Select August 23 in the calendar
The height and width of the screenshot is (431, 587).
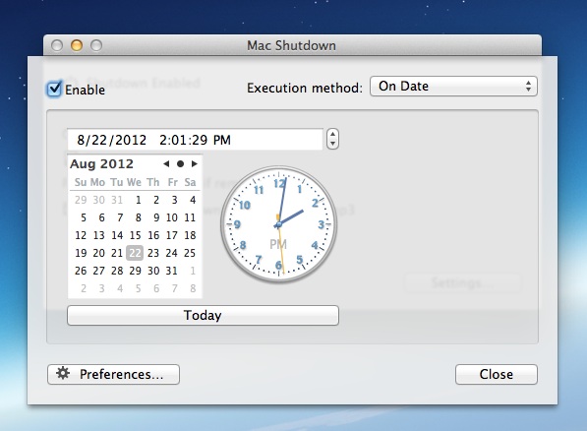(x=153, y=253)
